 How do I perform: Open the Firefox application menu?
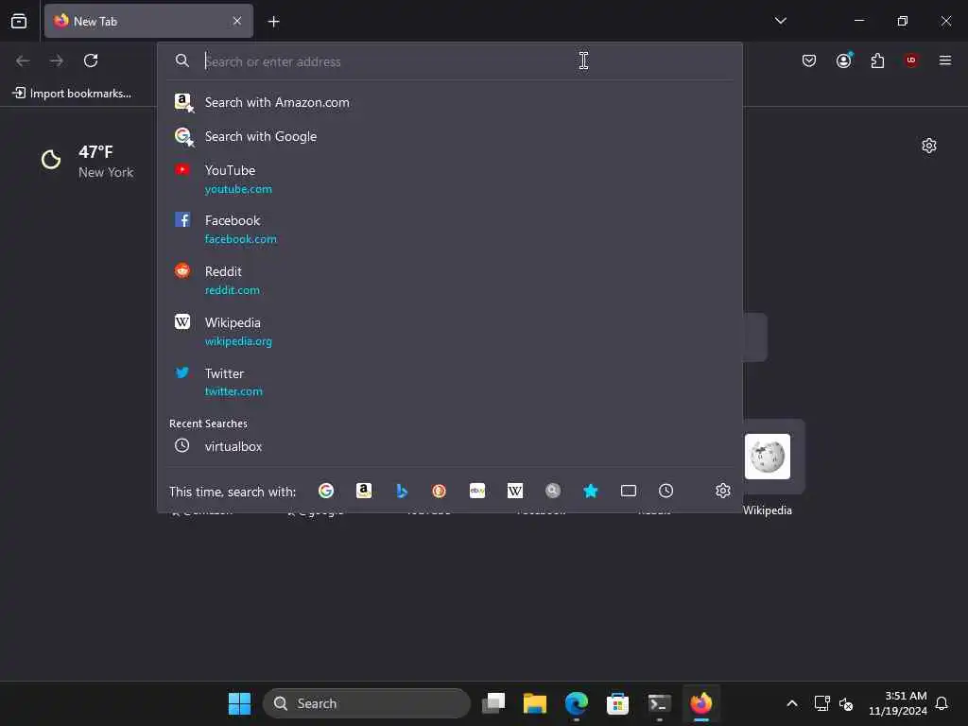[945, 60]
